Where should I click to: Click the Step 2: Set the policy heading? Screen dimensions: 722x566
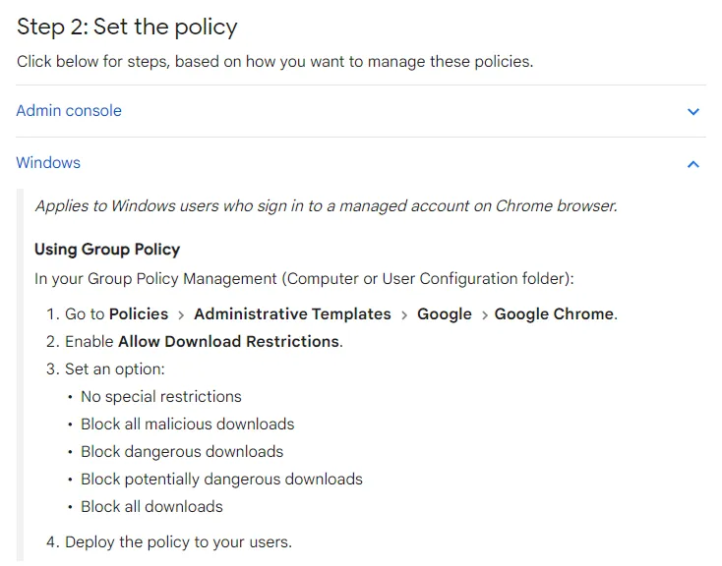click(x=127, y=27)
